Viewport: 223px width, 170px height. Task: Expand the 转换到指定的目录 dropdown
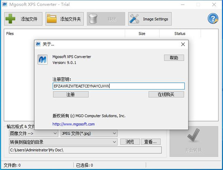tap(63, 142)
